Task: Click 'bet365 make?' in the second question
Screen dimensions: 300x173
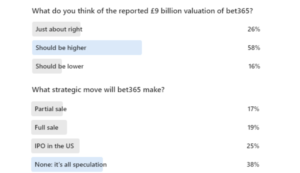Action: tap(141, 89)
